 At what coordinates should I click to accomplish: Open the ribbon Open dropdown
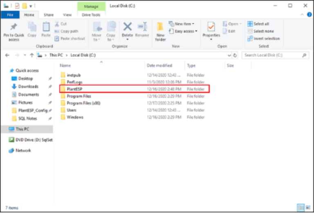(x=232, y=24)
